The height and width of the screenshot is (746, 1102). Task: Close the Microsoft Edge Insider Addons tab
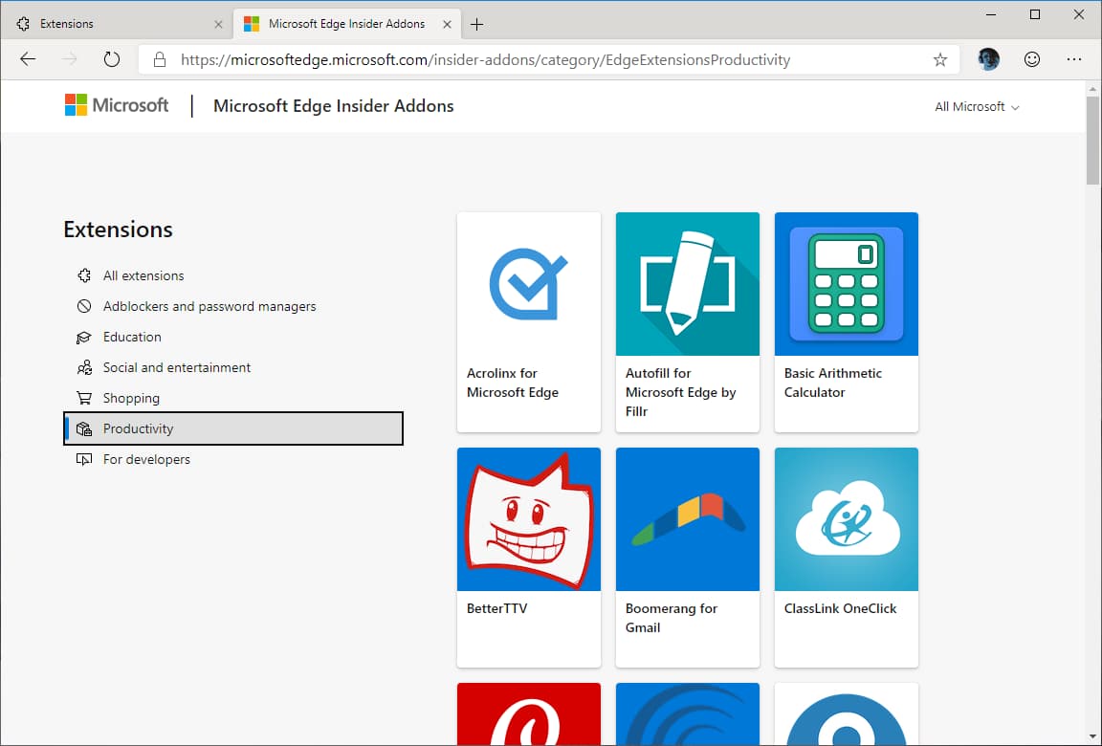pos(447,24)
